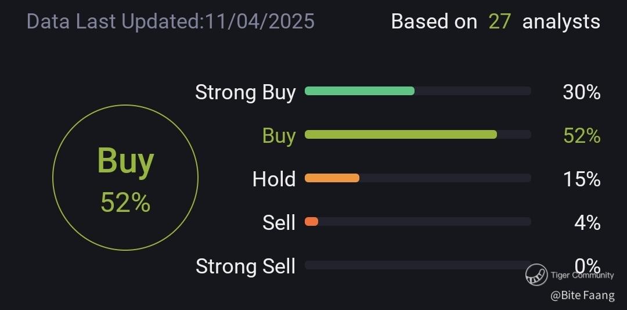Click the circular Buy 52% consensus badge
This screenshot has width=627, height=310.
pos(125,178)
